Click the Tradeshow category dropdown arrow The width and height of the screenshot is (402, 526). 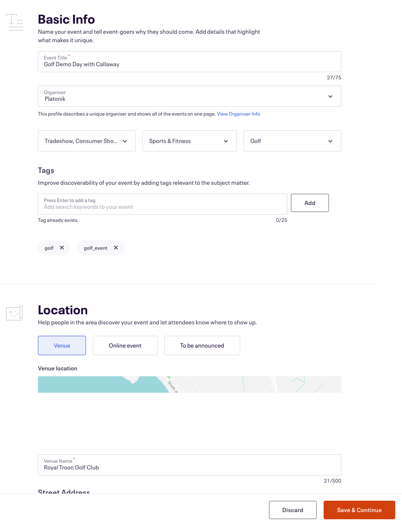pos(124,141)
